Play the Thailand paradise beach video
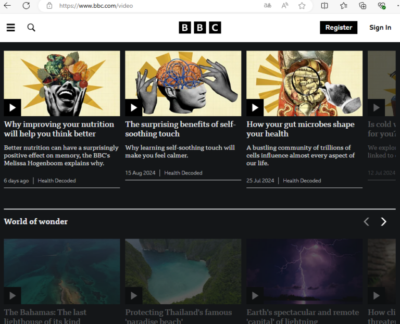400x324 pixels. coord(134,295)
